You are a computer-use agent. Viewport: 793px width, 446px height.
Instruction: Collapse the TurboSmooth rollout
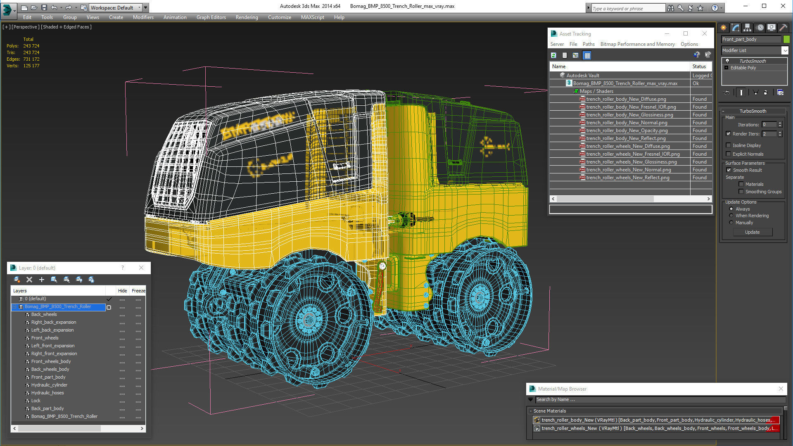pyautogui.click(x=753, y=111)
